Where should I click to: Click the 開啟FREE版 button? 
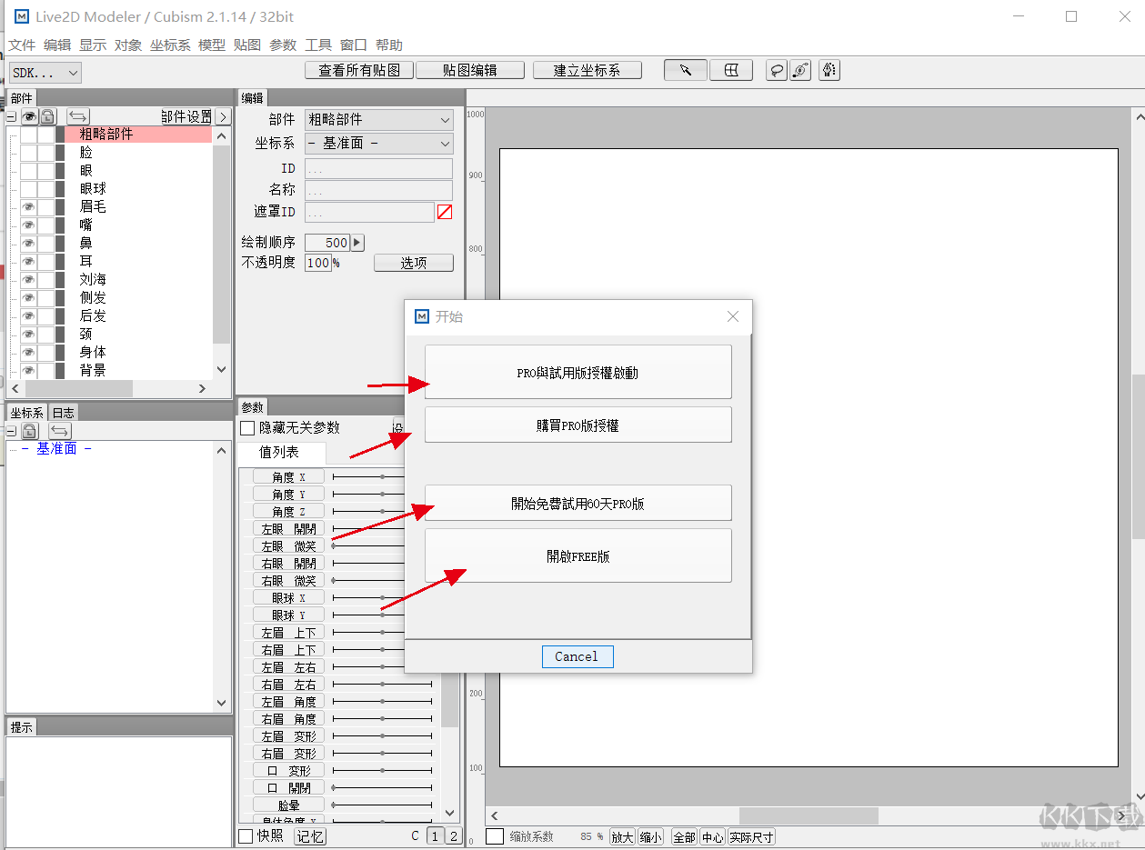(578, 556)
